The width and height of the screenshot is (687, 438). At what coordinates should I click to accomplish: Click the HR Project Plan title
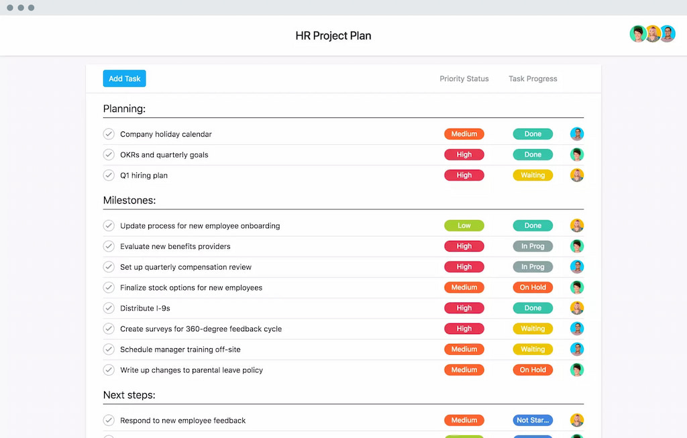pyautogui.click(x=333, y=36)
